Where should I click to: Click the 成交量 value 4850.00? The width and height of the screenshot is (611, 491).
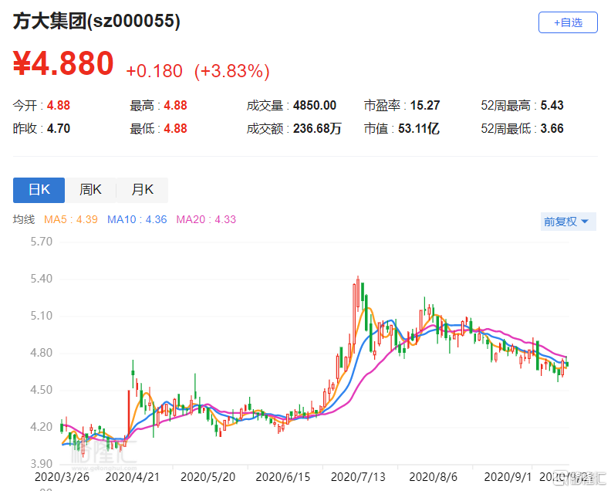[315, 105]
